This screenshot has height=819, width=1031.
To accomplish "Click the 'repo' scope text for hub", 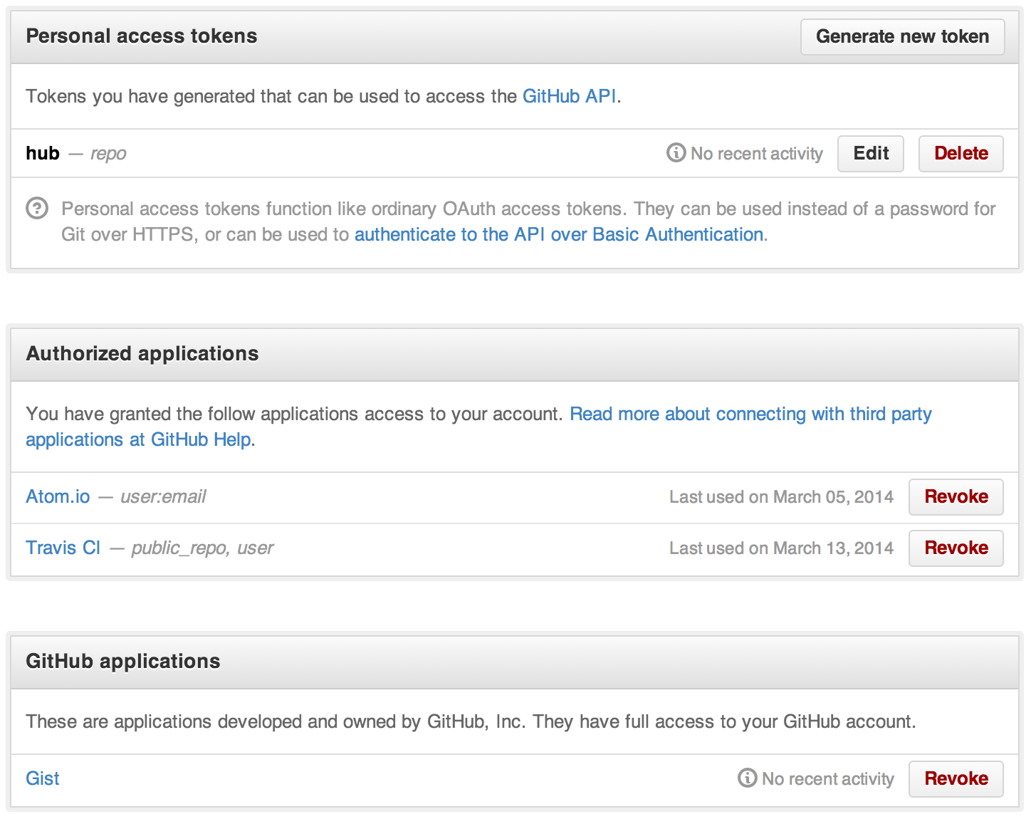I will click(x=108, y=155).
